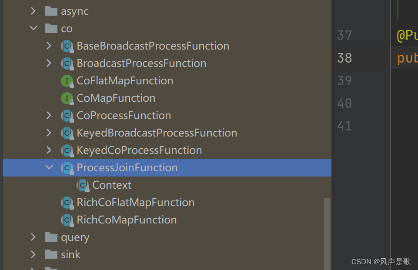Select CoProcessFunction in the project tree

click(x=124, y=116)
